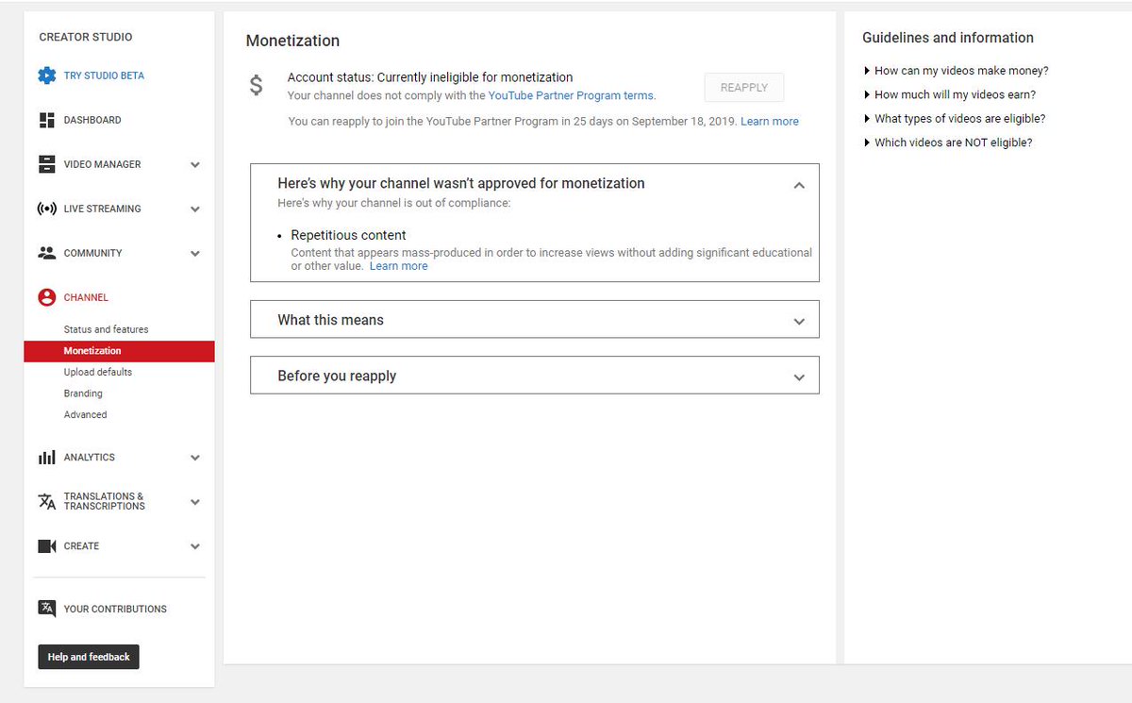Open the Branding settings

point(83,393)
